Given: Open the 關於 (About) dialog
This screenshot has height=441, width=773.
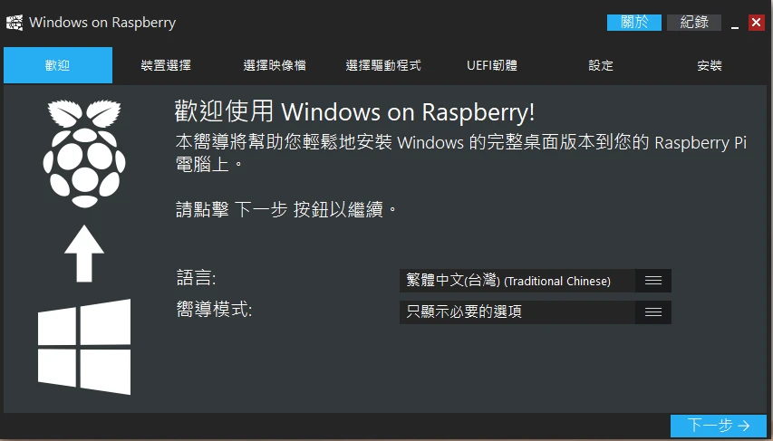Looking at the screenshot, I should click(x=634, y=23).
